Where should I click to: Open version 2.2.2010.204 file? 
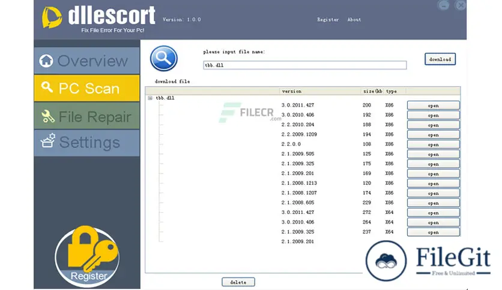coord(433,125)
